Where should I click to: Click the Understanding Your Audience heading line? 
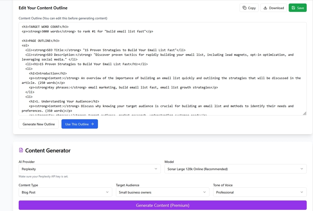pyautogui.click(x=64, y=101)
